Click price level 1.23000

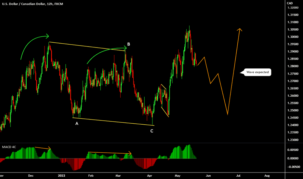(x=293, y=140)
